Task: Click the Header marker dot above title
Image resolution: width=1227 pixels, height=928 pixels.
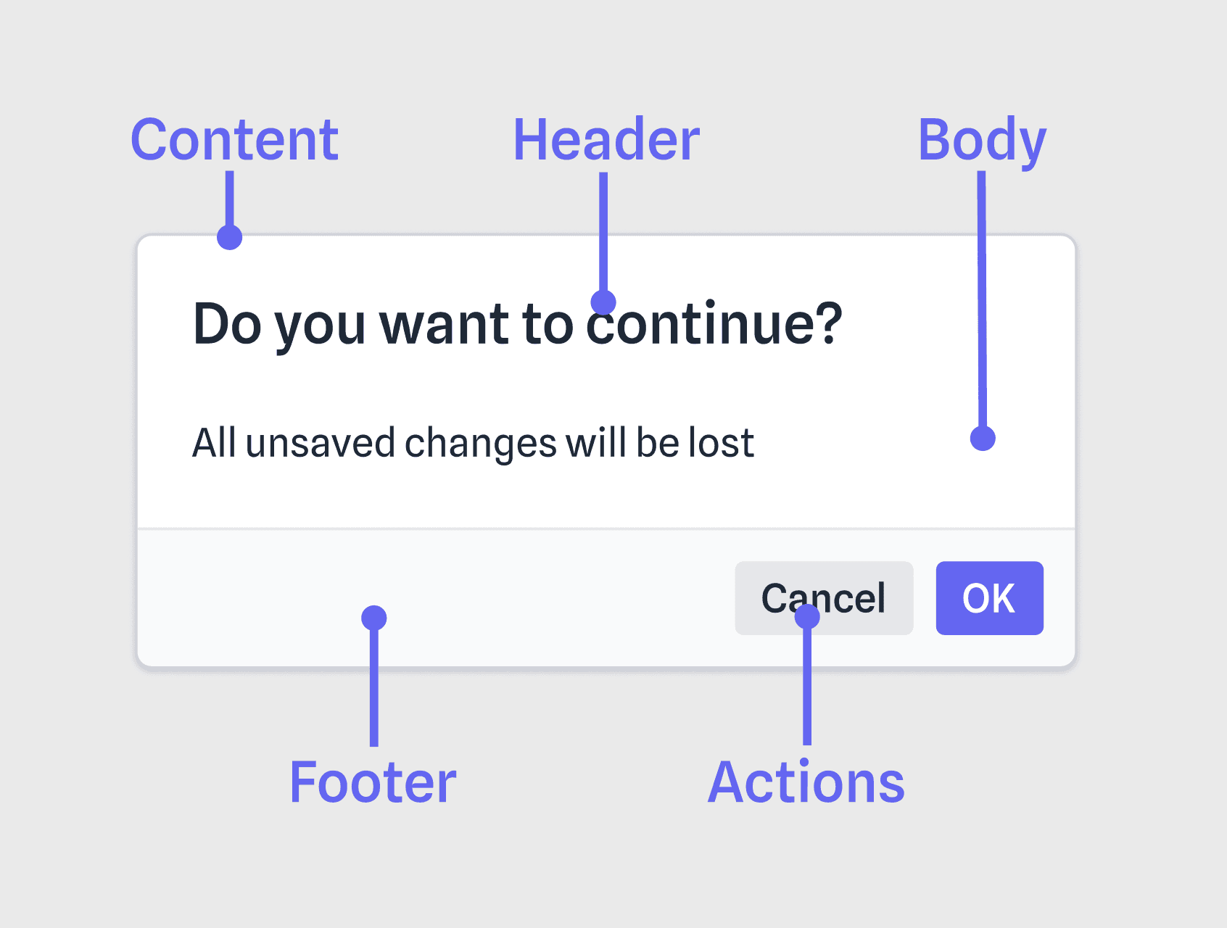Action: click(603, 302)
